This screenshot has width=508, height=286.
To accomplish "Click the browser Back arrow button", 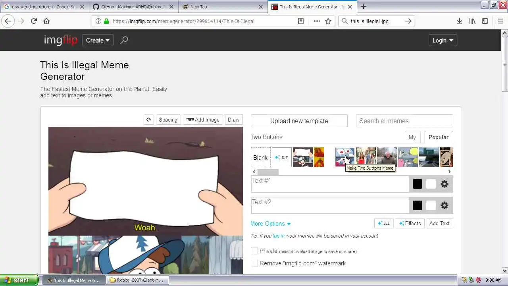I will click(x=8, y=21).
